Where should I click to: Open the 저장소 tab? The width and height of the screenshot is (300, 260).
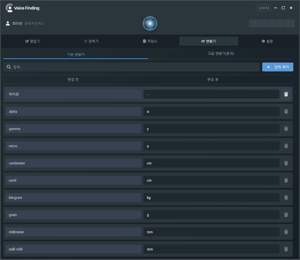pos(150,41)
